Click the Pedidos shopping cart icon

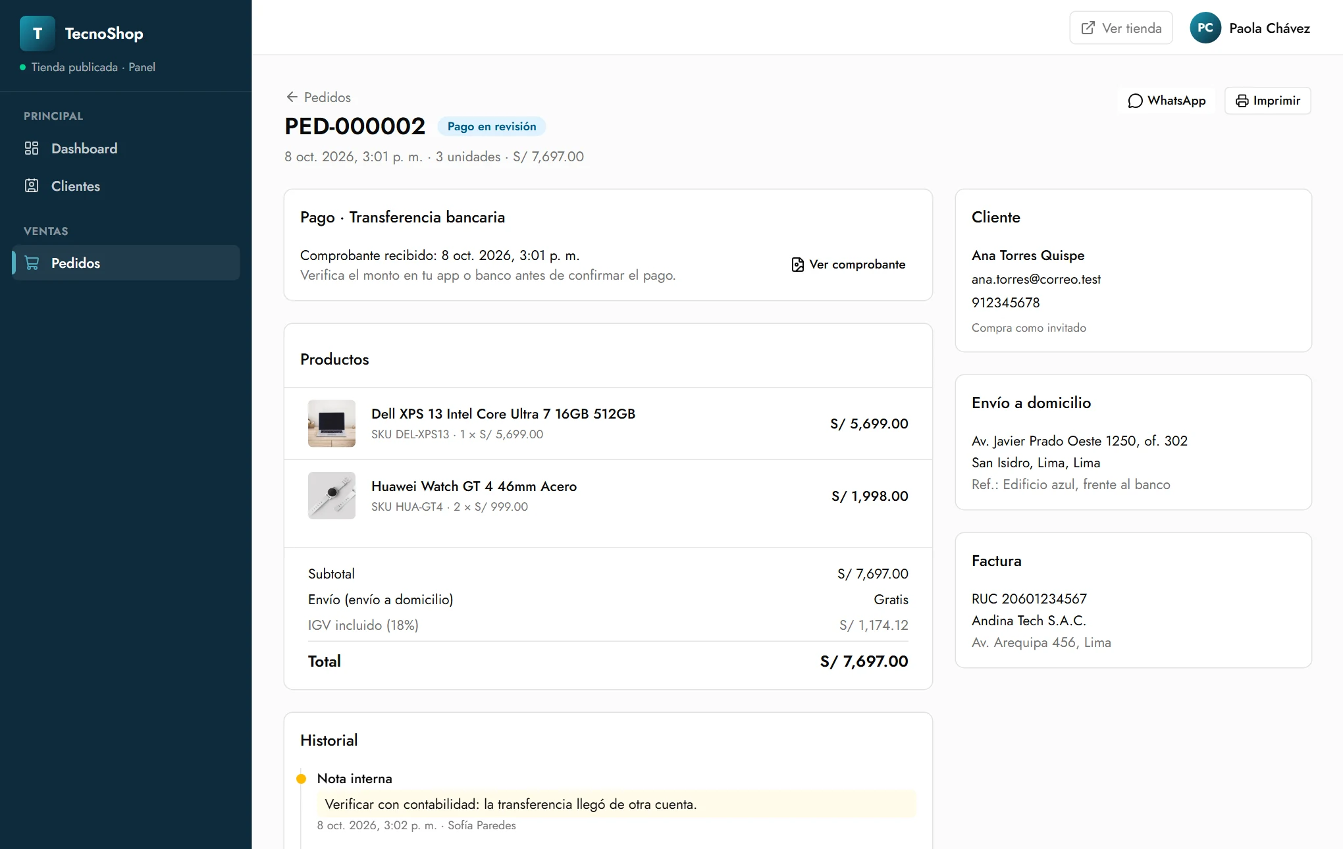32,263
